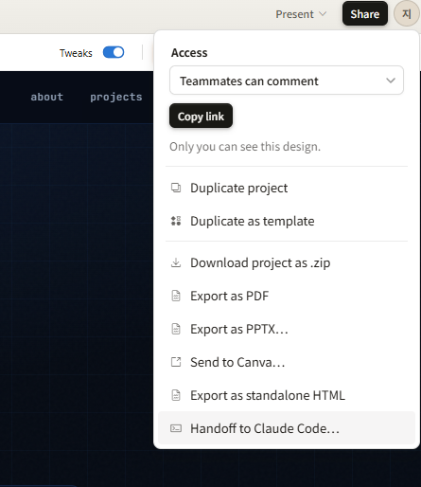Image resolution: width=421 pixels, height=487 pixels.
Task: Toggle the Tweaks switch off
Action: 114,52
